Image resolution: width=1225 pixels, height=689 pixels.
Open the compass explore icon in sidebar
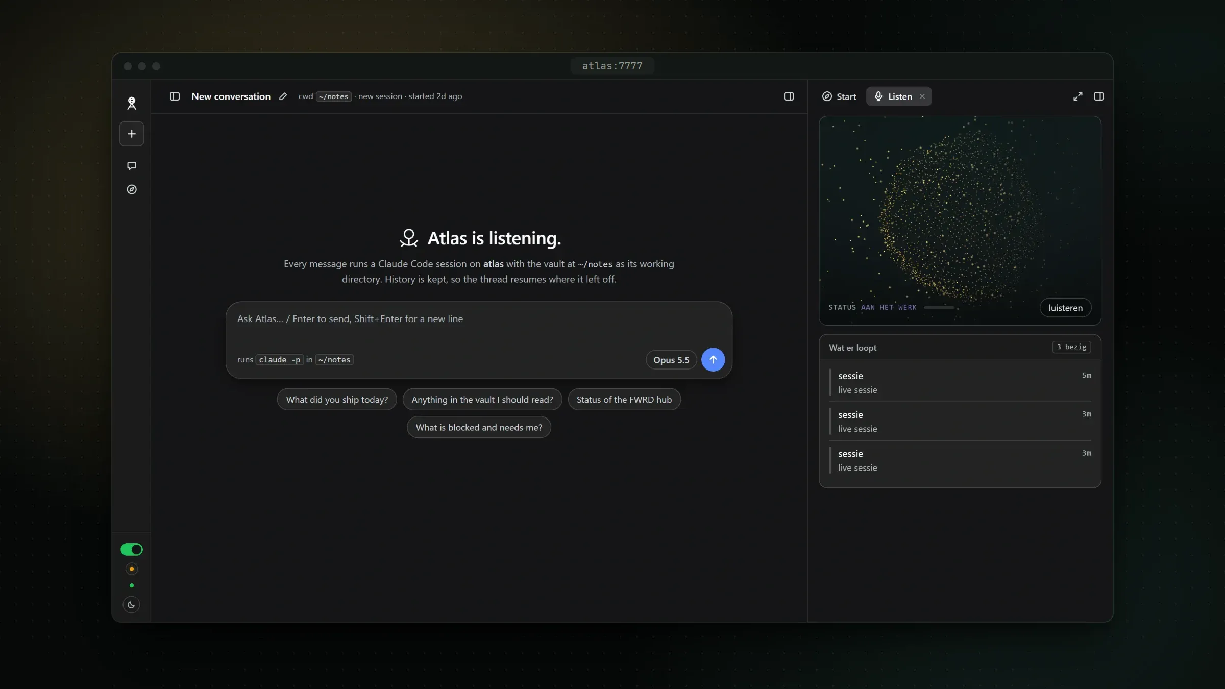[x=132, y=189]
